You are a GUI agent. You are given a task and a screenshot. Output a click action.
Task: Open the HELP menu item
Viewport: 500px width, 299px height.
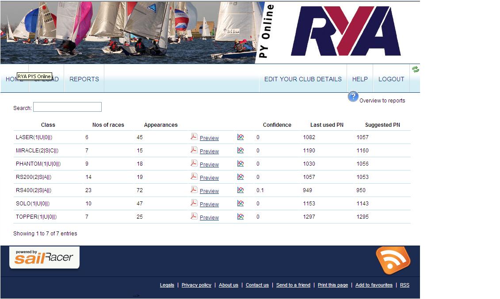point(360,79)
